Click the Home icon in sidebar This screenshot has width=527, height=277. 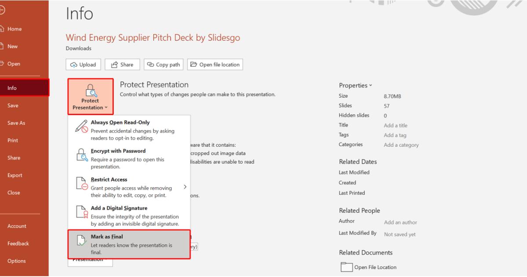click(x=2, y=29)
